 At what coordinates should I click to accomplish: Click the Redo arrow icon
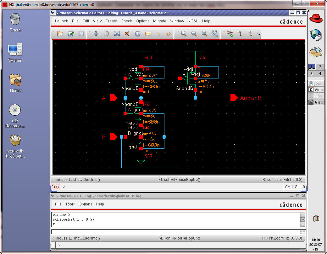[x=169, y=34]
